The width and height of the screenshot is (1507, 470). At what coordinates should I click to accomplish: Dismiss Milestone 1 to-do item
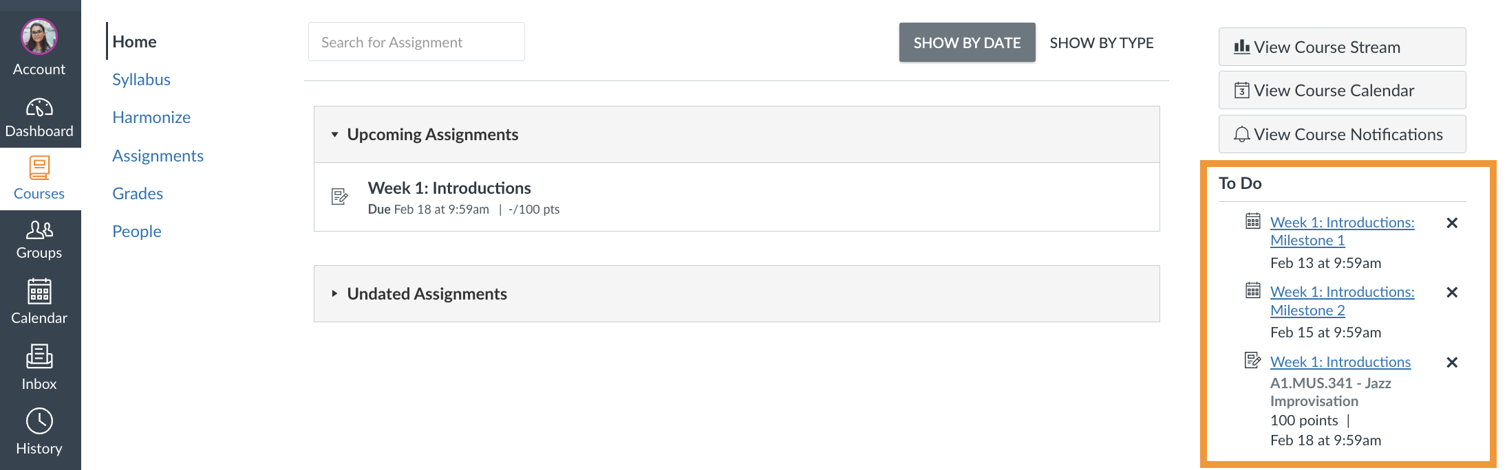[1452, 223]
